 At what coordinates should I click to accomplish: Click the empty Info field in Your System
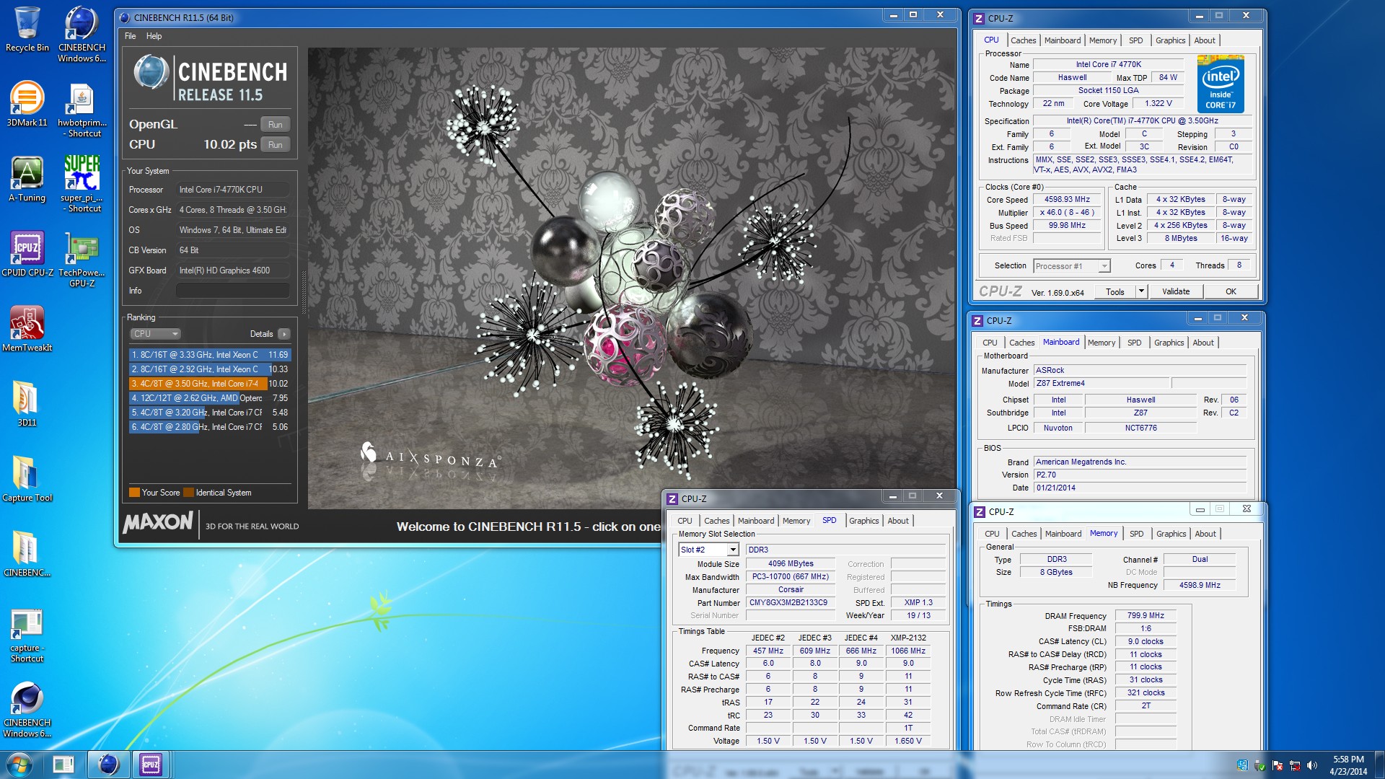pyautogui.click(x=233, y=291)
